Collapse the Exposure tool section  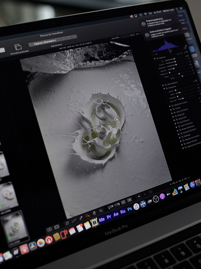155,59
